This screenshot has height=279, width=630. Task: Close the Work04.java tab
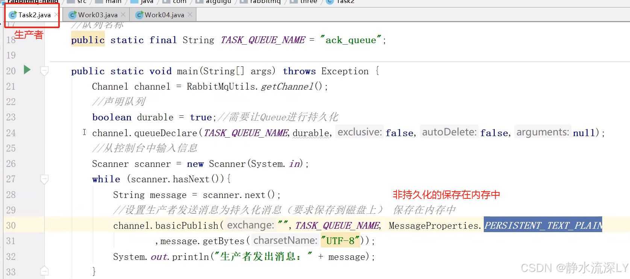pyautogui.click(x=190, y=15)
